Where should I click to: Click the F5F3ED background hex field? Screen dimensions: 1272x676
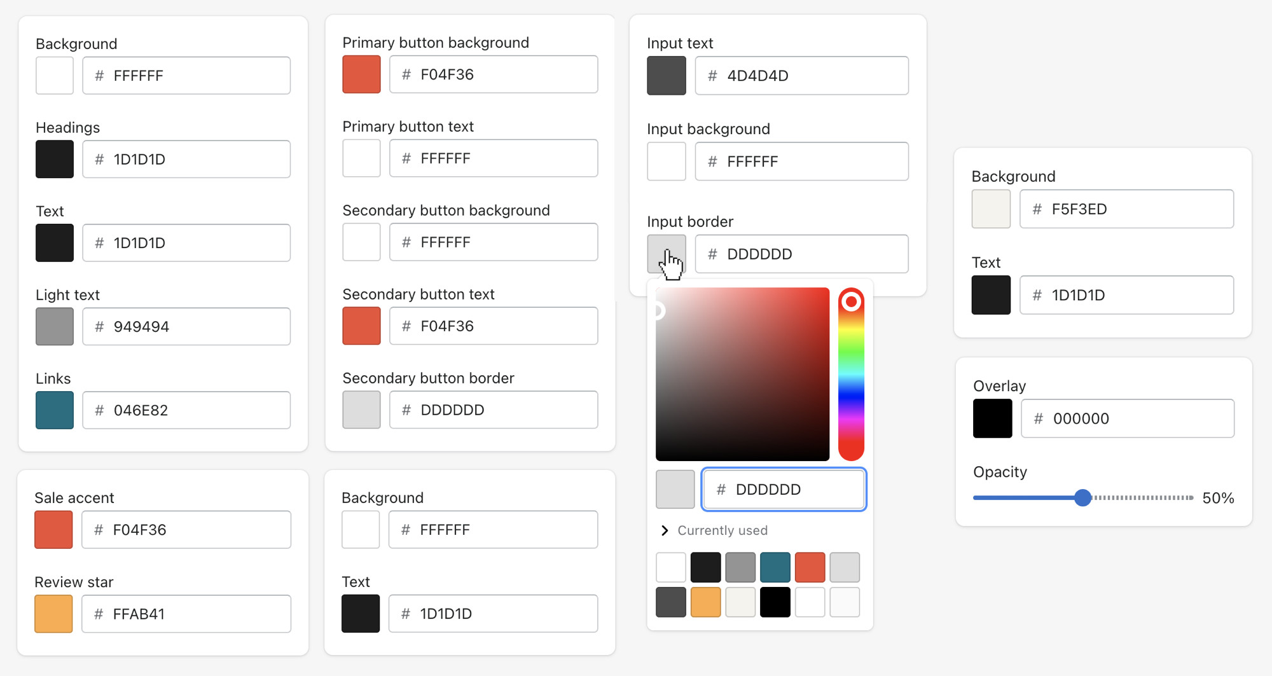pyautogui.click(x=1126, y=209)
